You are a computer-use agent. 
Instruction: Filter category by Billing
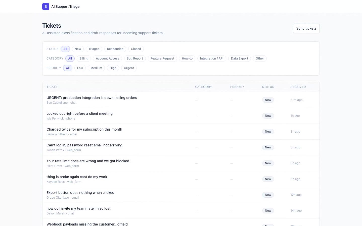(x=84, y=59)
